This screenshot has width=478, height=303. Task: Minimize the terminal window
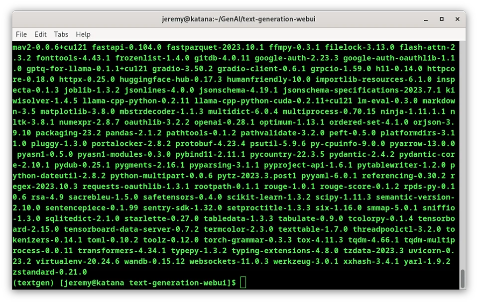(x=426, y=19)
